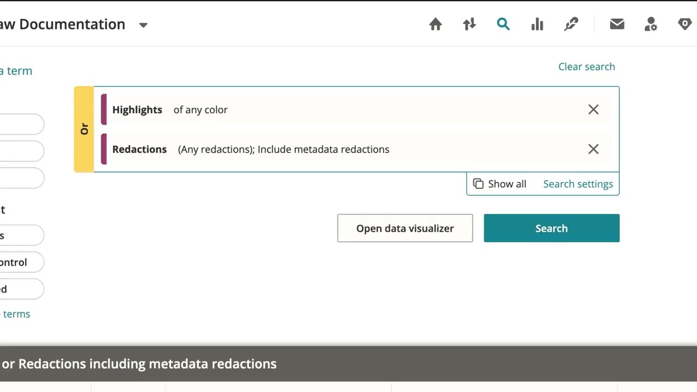Screen dimensions: 697x392
Task: Select the Highlights of any color row
Action: click(356, 109)
